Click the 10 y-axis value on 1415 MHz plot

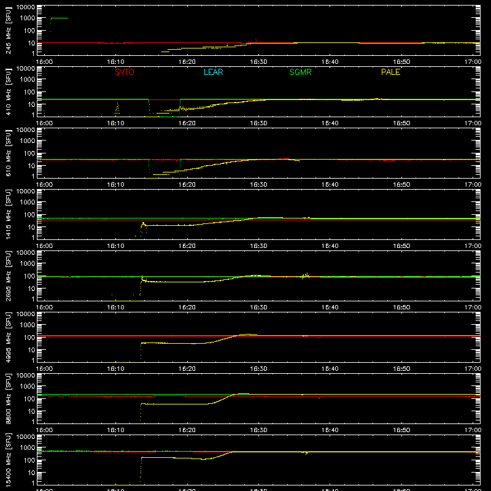(31, 227)
